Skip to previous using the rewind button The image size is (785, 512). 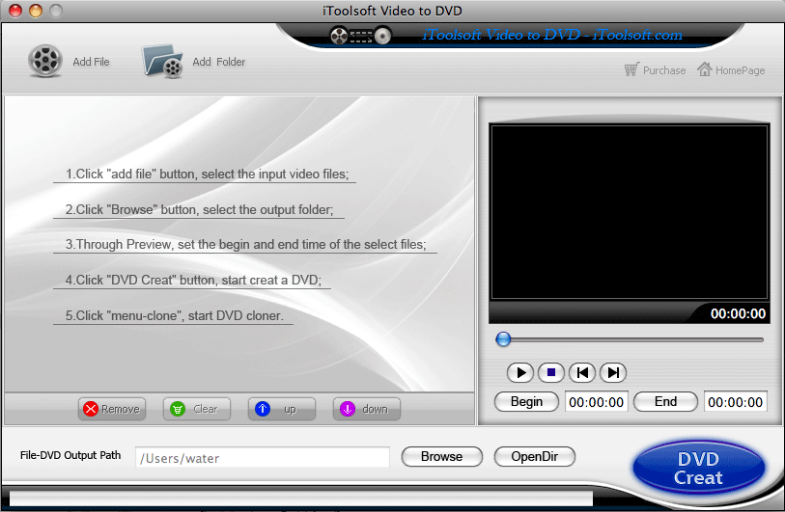point(581,372)
